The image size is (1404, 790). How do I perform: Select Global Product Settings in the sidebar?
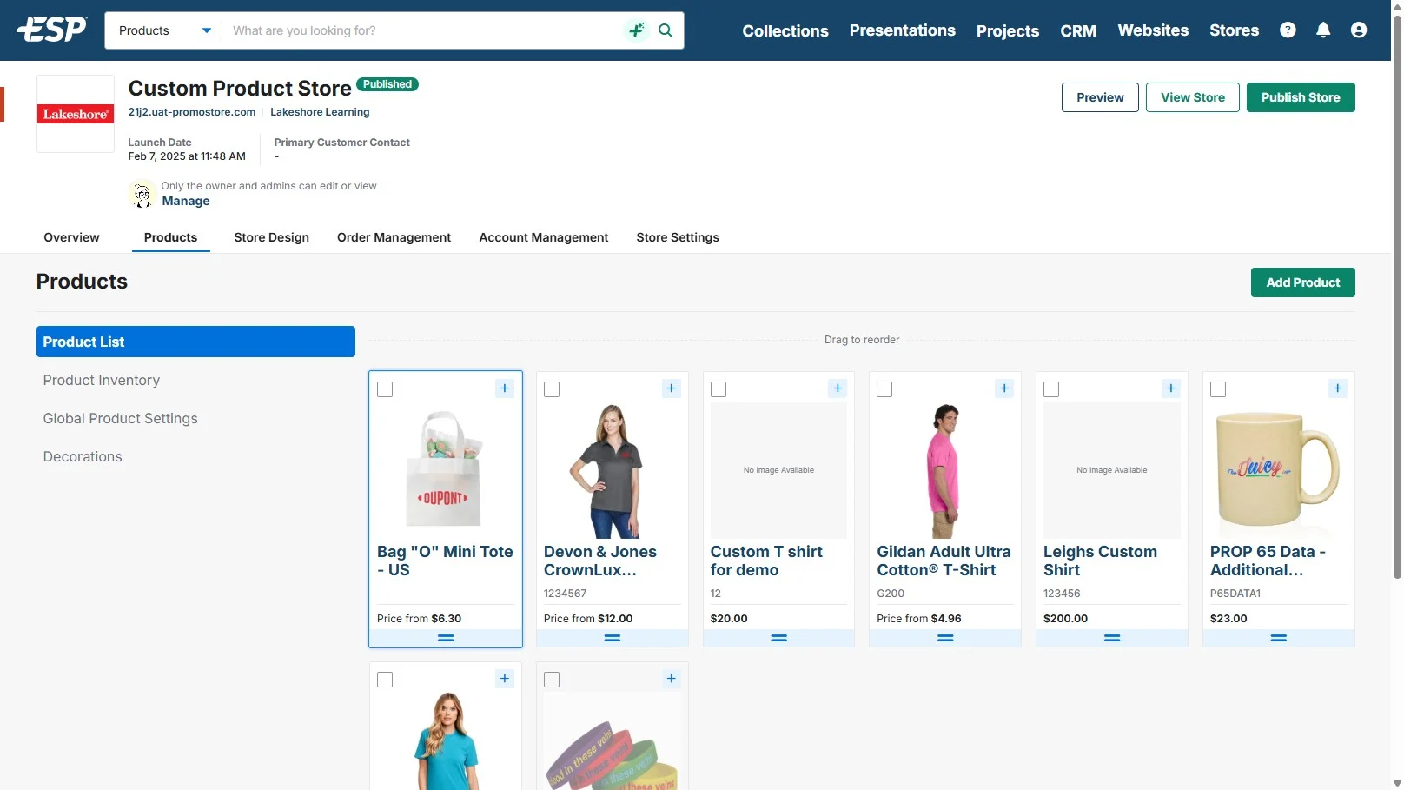tap(121, 418)
